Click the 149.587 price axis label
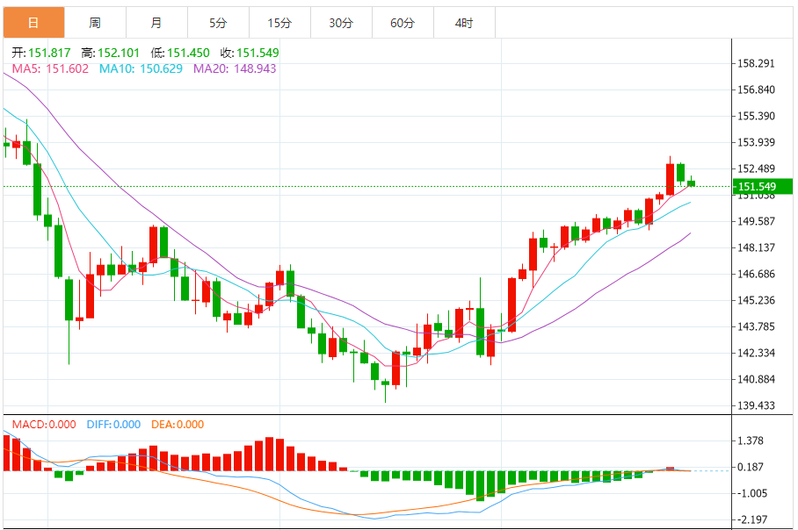The image size is (798, 530). pos(757,221)
